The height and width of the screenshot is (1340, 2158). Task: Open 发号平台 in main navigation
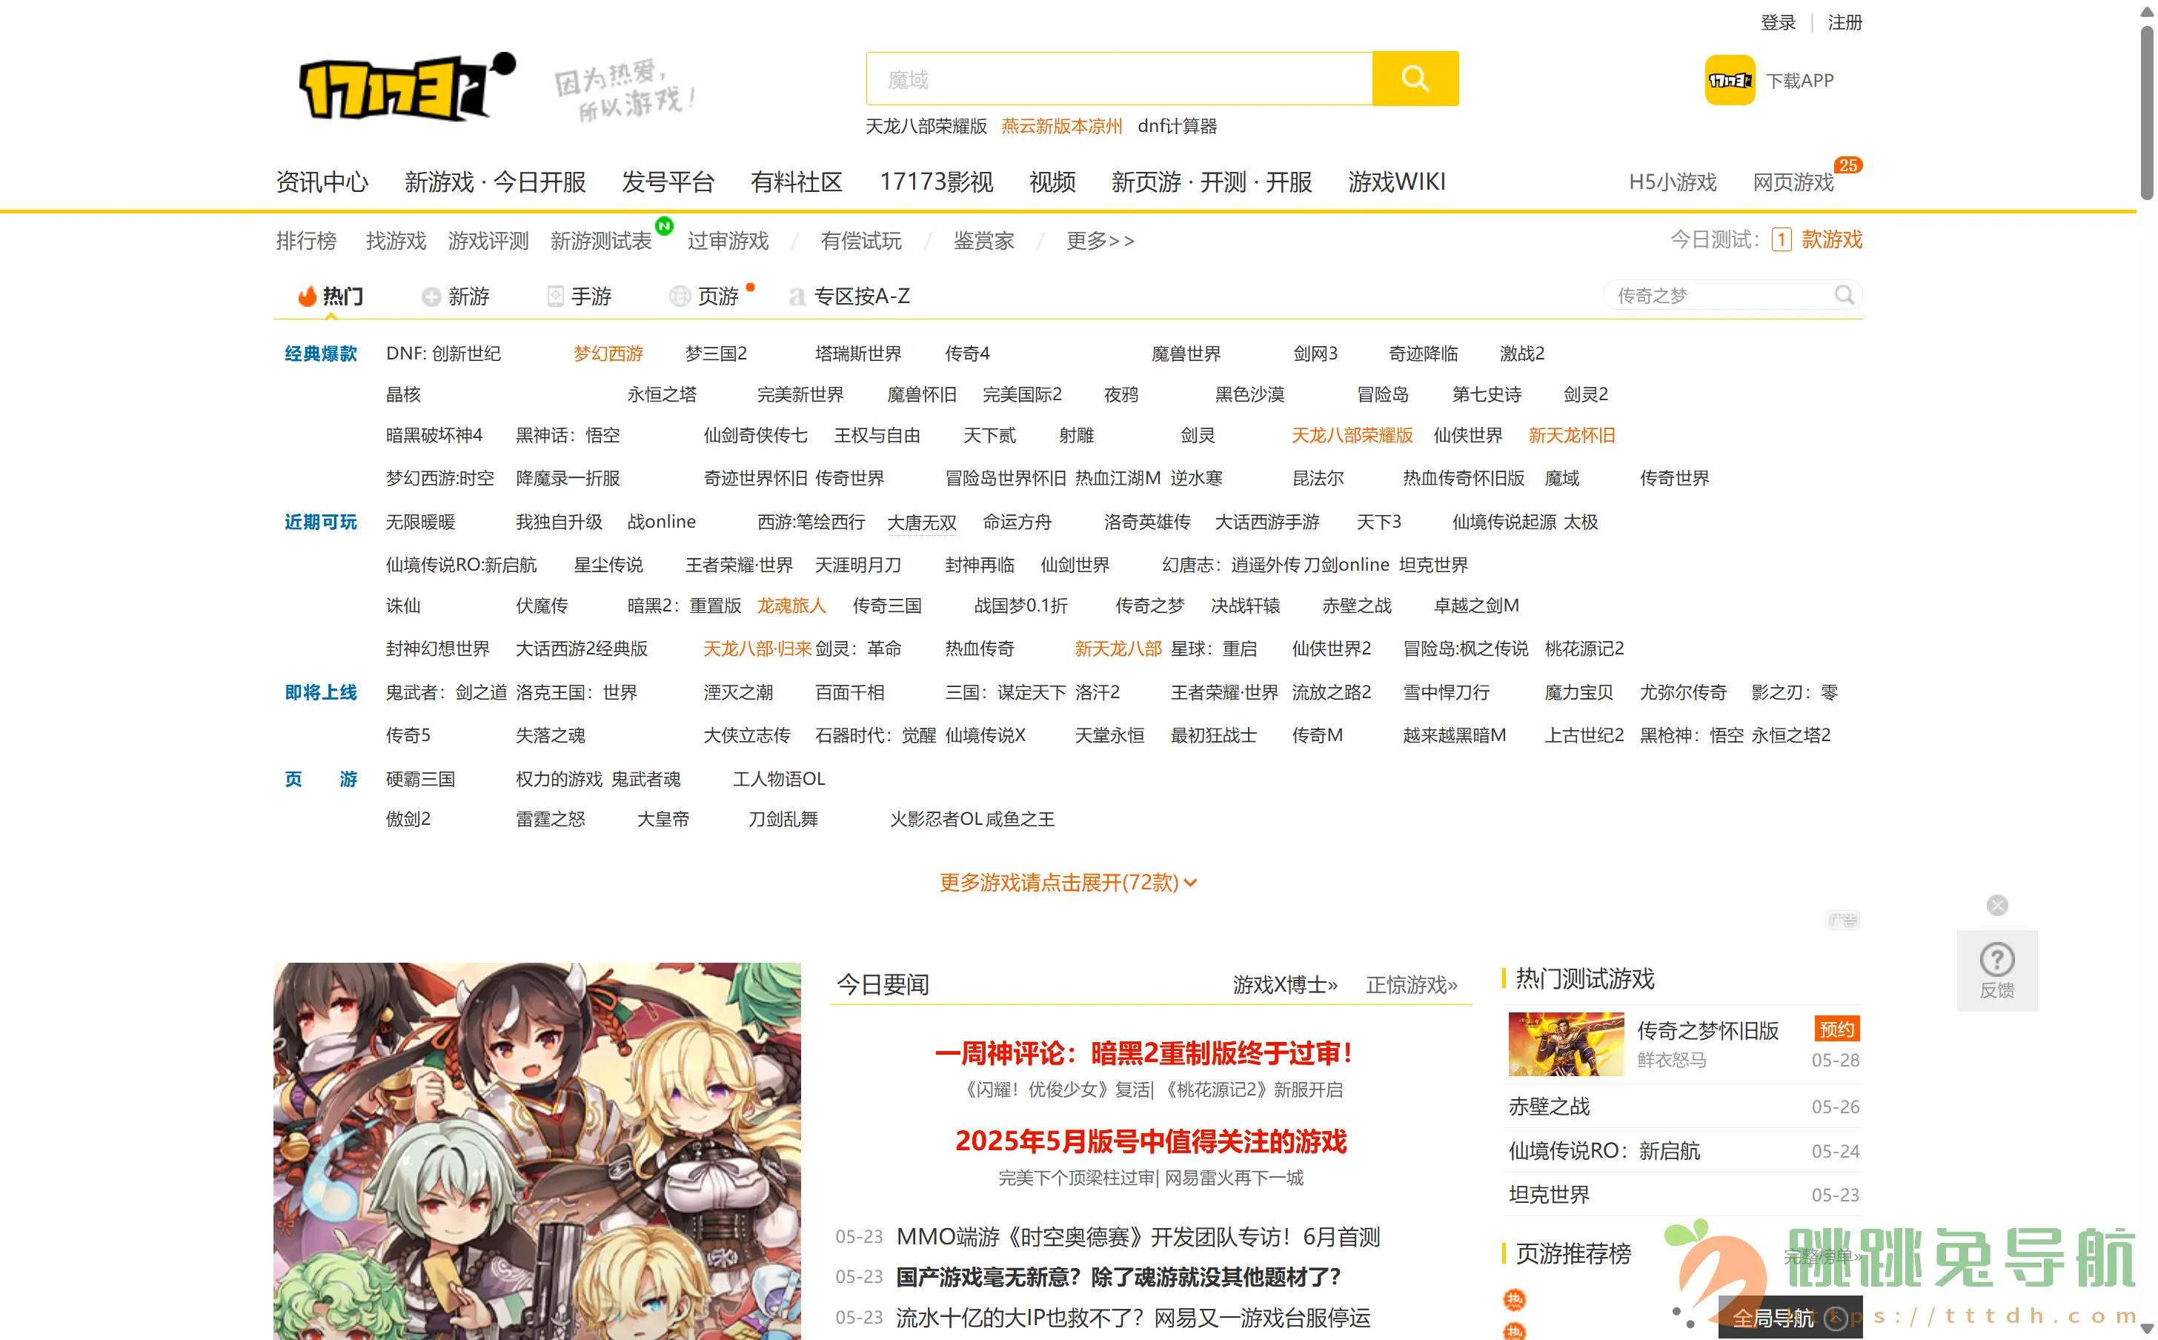pyautogui.click(x=668, y=182)
